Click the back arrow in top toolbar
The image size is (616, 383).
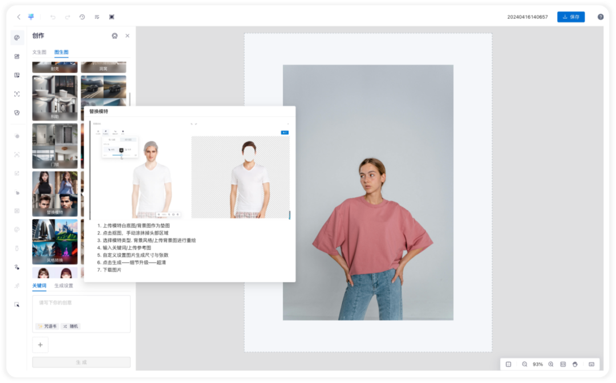point(19,17)
